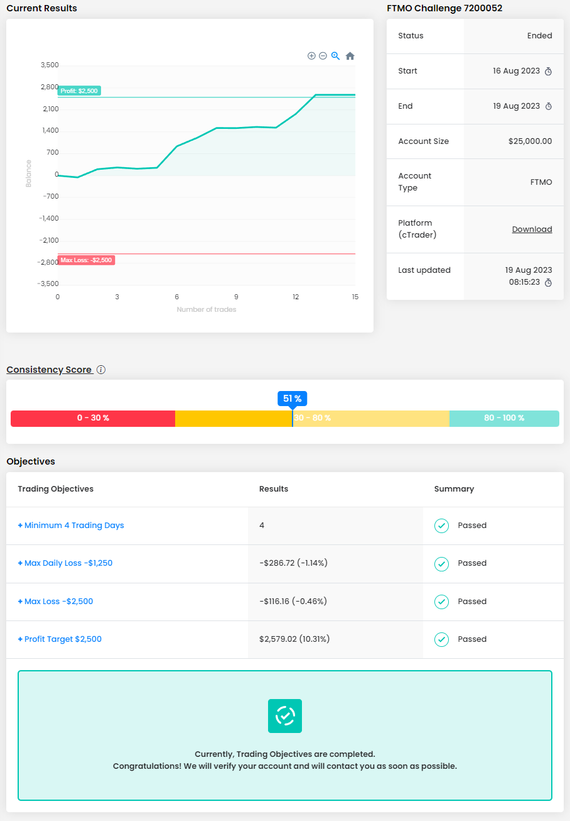Click the teal 80 - 100 % segment

(504, 418)
